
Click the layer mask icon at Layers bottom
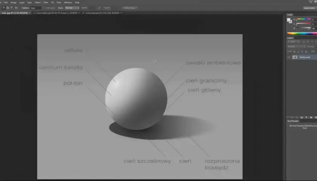tap(302, 117)
